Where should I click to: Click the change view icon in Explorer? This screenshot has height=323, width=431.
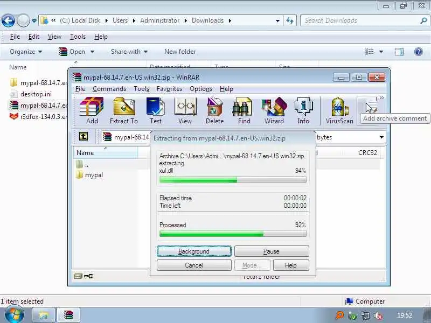(370, 52)
